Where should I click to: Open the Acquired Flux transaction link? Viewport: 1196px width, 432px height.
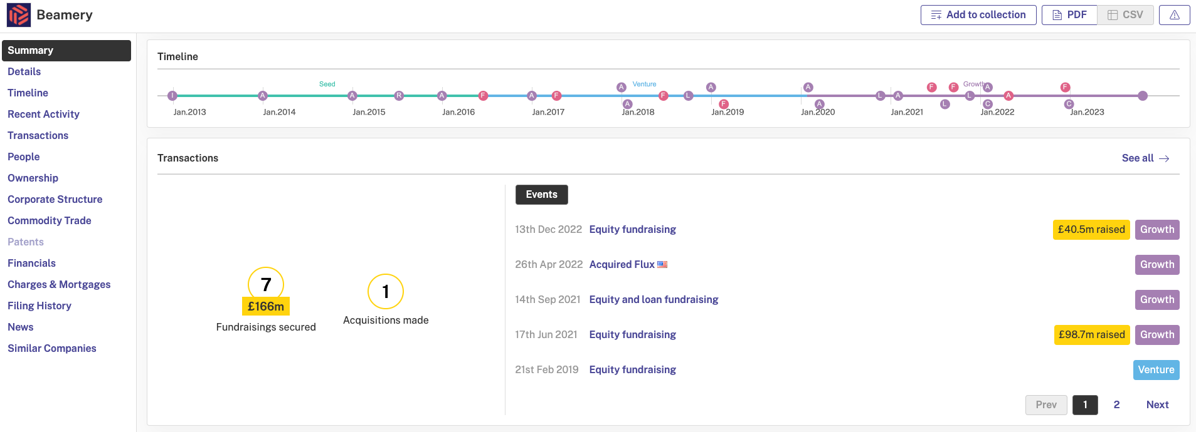coord(622,265)
